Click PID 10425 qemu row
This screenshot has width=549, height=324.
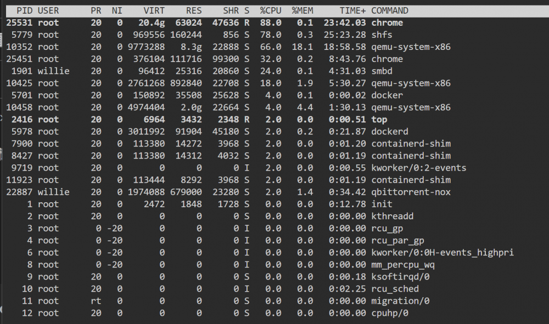click(x=19, y=83)
